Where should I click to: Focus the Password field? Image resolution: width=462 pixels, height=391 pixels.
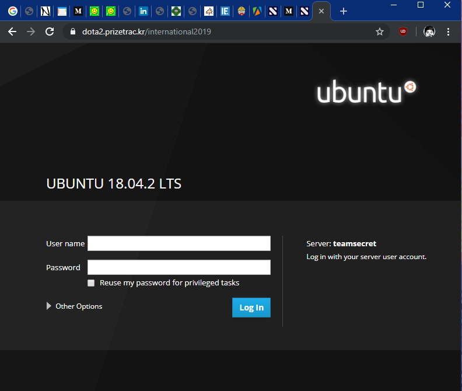(179, 267)
